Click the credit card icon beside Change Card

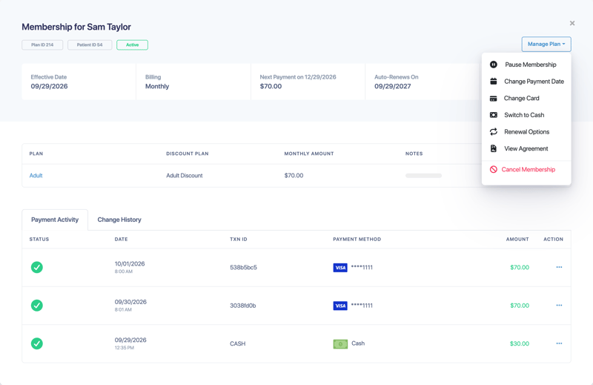pos(493,99)
